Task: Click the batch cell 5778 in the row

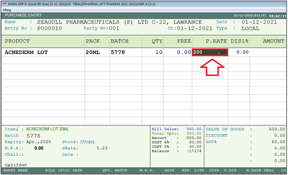Action: click(x=118, y=52)
